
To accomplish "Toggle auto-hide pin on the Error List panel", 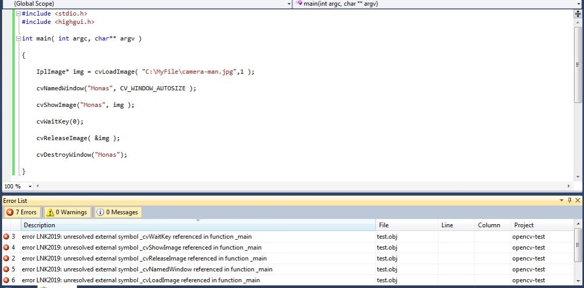I will 569,200.
